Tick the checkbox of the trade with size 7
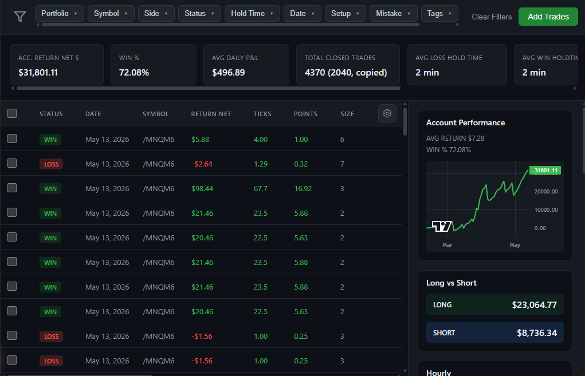The image size is (585, 376). [x=12, y=163]
